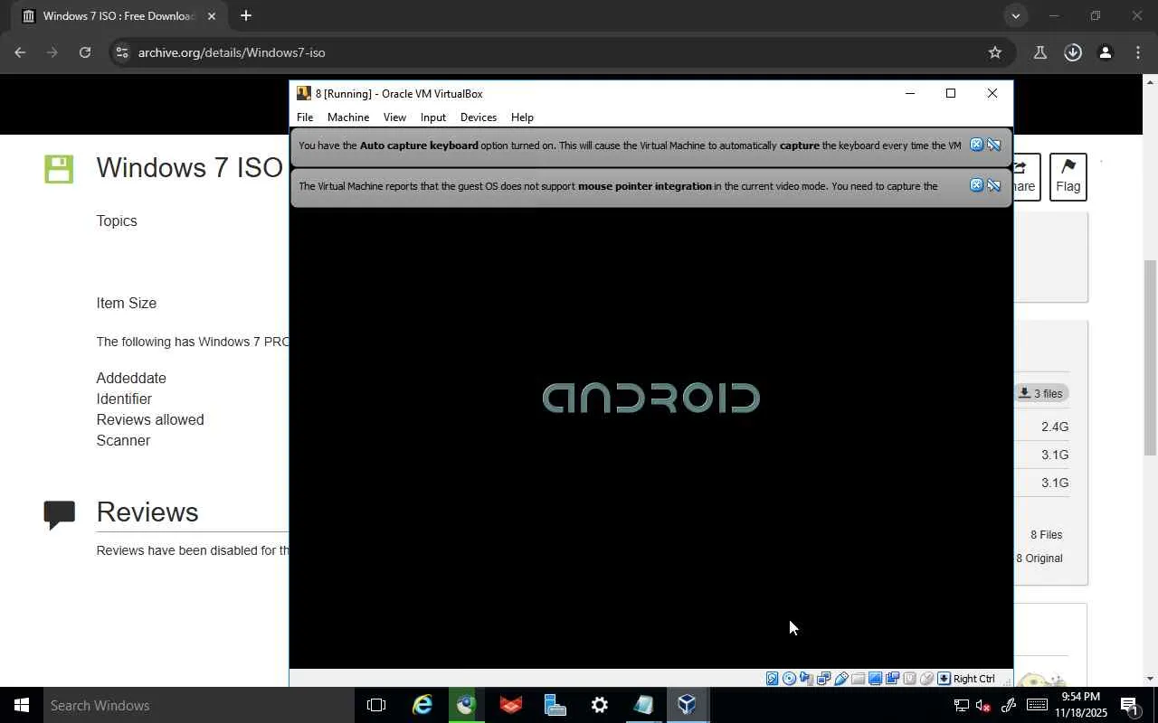The height and width of the screenshot is (723, 1158).
Task: Switch to VirtualBox on the taskbar
Action: coord(688,705)
